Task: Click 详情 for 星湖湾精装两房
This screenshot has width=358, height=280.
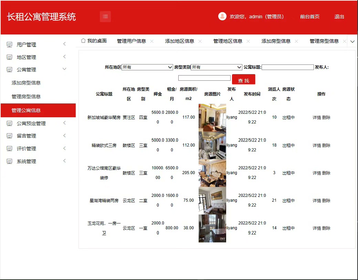Action: [x=317, y=200]
